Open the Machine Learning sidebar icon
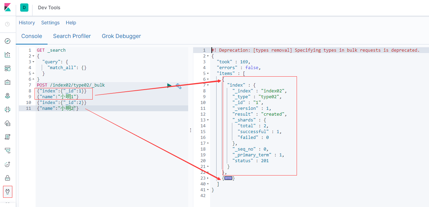The image size is (429, 207). (8, 109)
